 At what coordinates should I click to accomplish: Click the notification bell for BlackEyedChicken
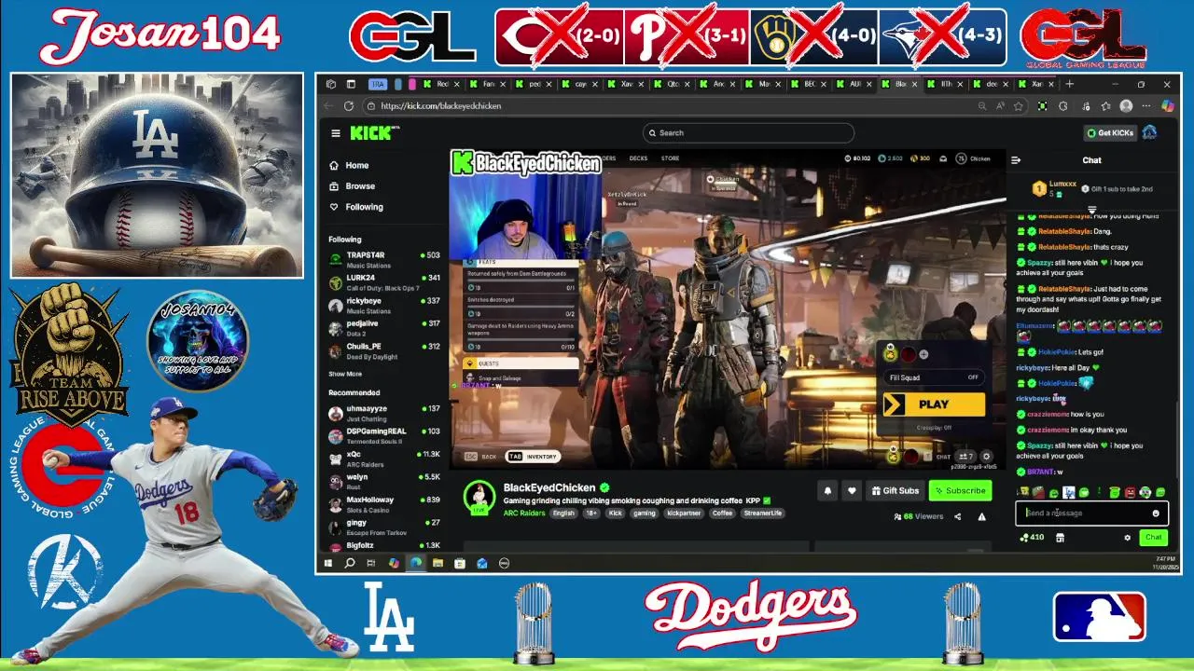click(826, 490)
